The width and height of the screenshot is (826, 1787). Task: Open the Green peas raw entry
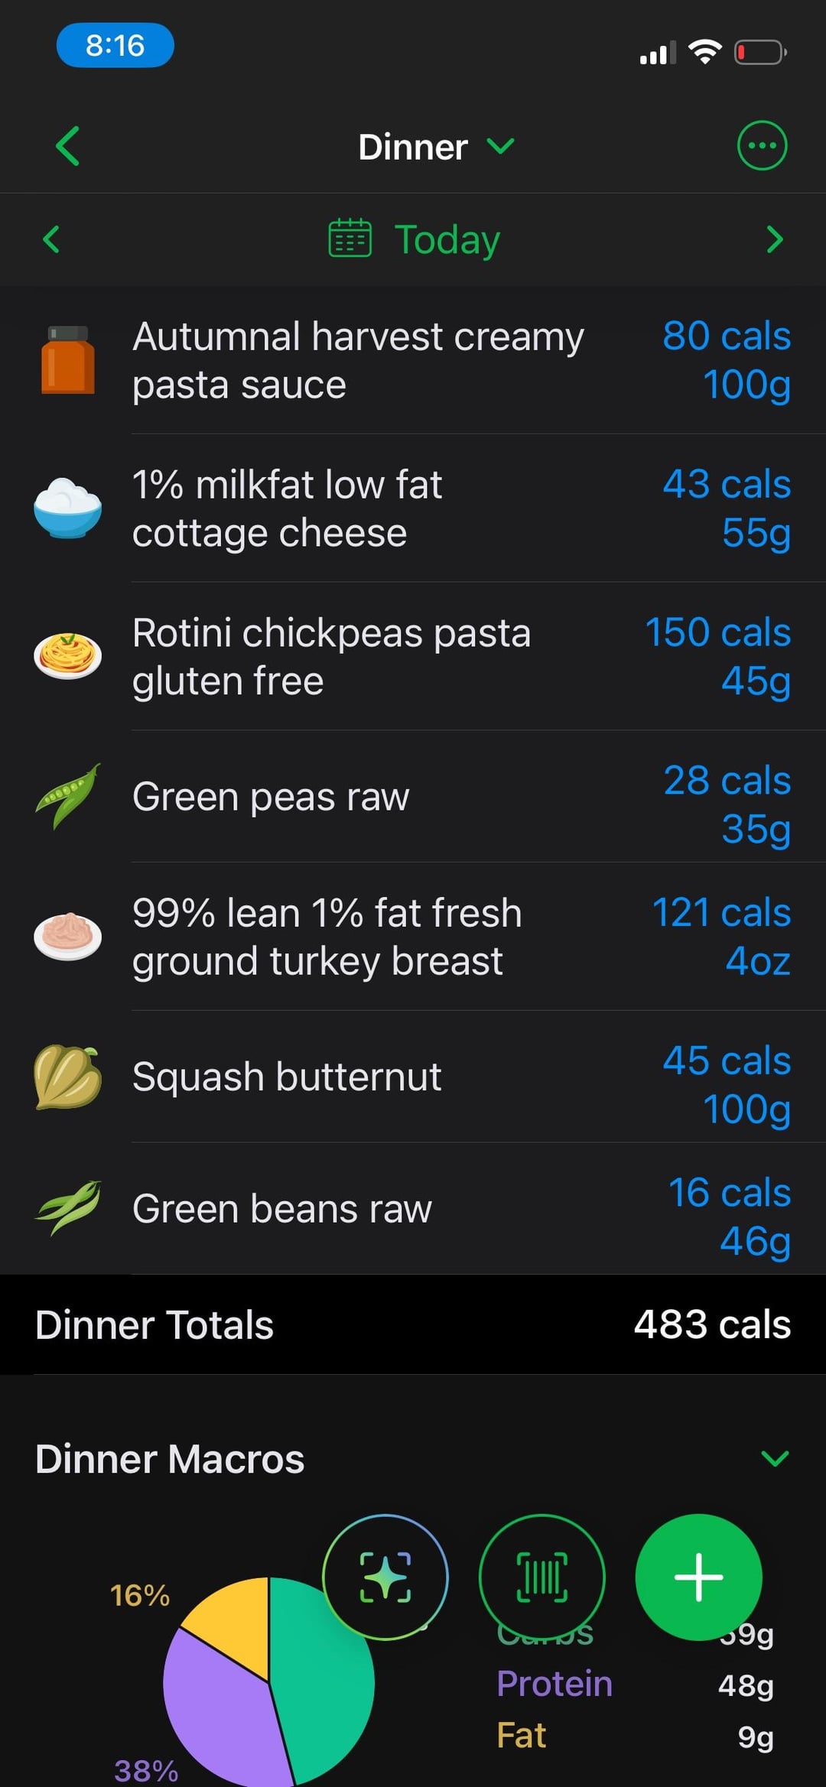[x=271, y=797]
